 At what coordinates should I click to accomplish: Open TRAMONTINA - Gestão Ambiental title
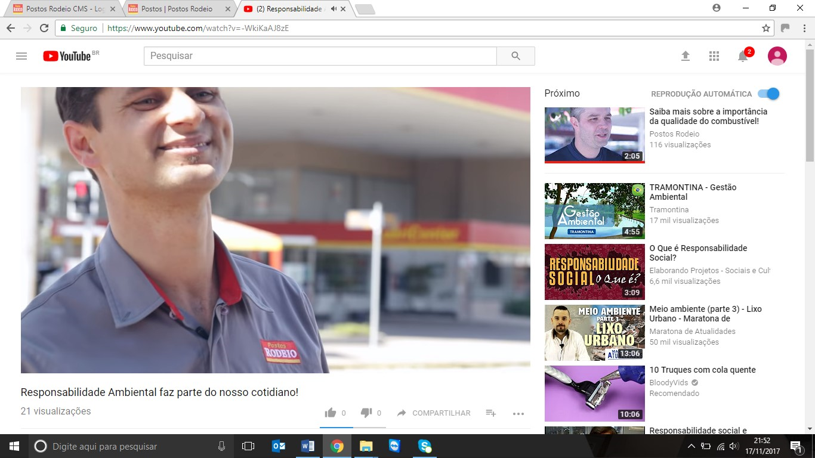click(693, 192)
